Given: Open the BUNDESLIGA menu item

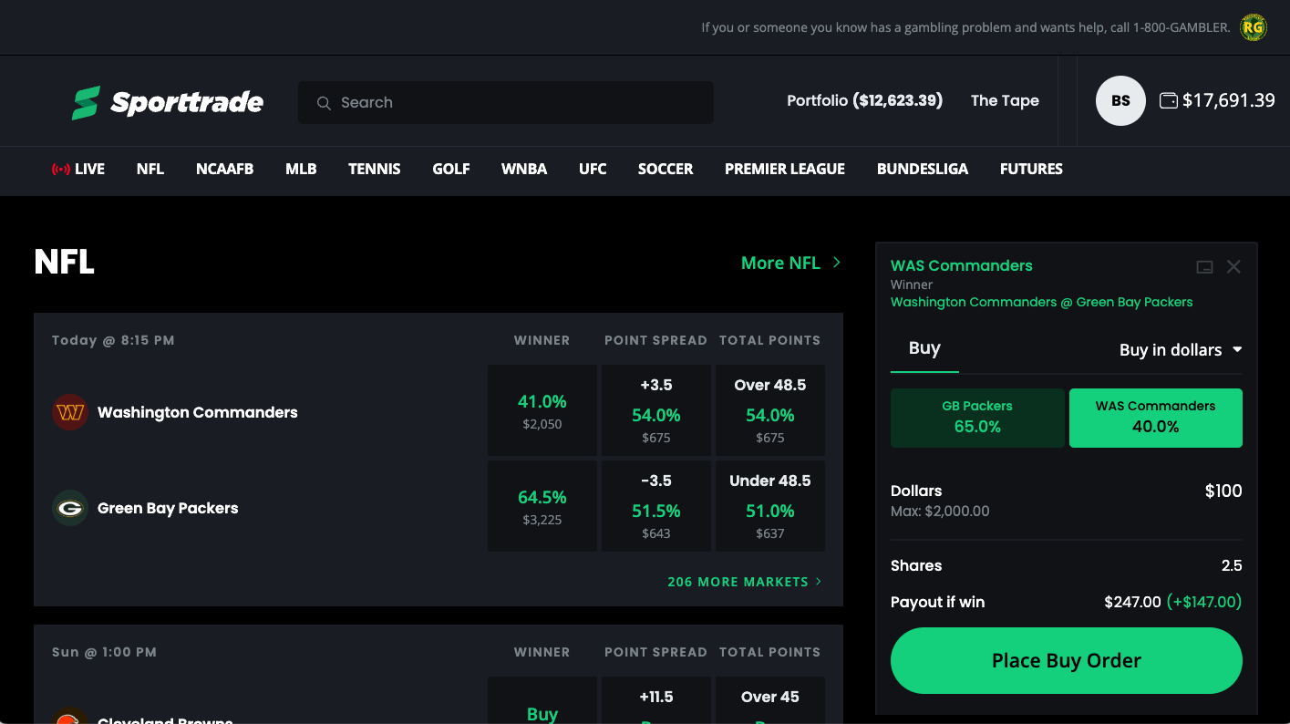Looking at the screenshot, I should pyautogui.click(x=923, y=169).
